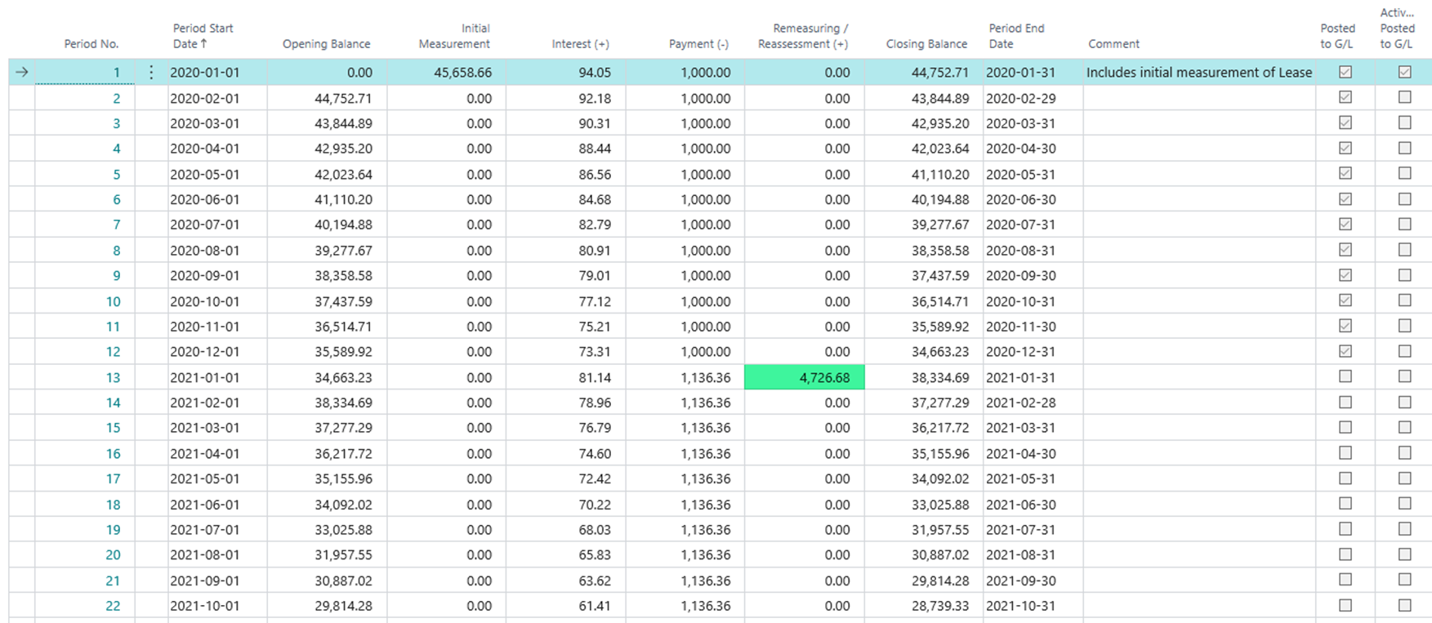This screenshot has height=623, width=1432.
Task: Select closing balance 36,514.71 in period 10
Action: 940,302
